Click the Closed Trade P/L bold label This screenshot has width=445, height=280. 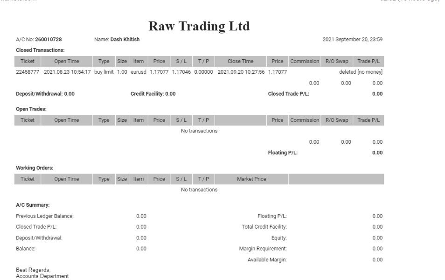coord(288,94)
